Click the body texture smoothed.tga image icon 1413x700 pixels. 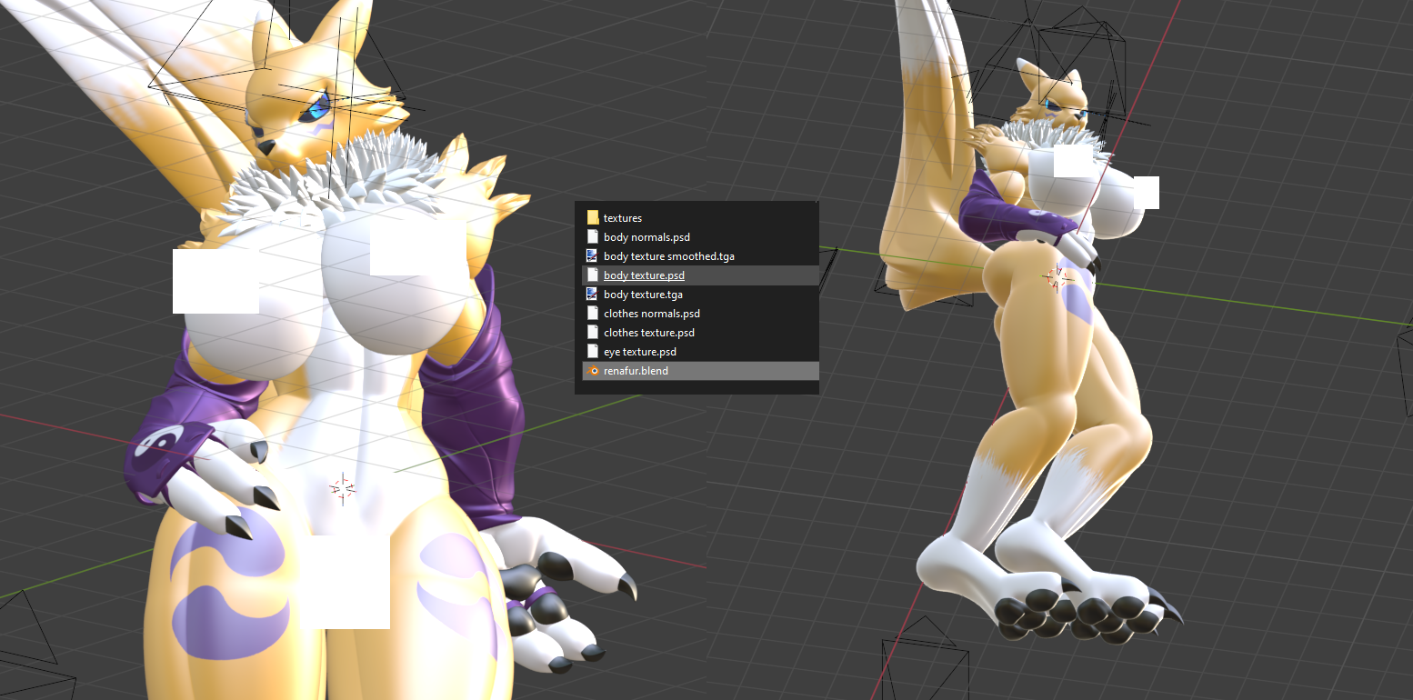[593, 256]
